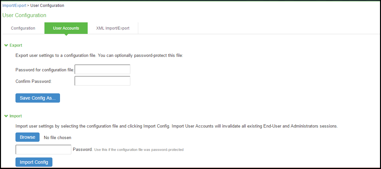Focus the Password for configuration file field
Image resolution: width=381 pixels, height=169 pixels.
[103, 69]
